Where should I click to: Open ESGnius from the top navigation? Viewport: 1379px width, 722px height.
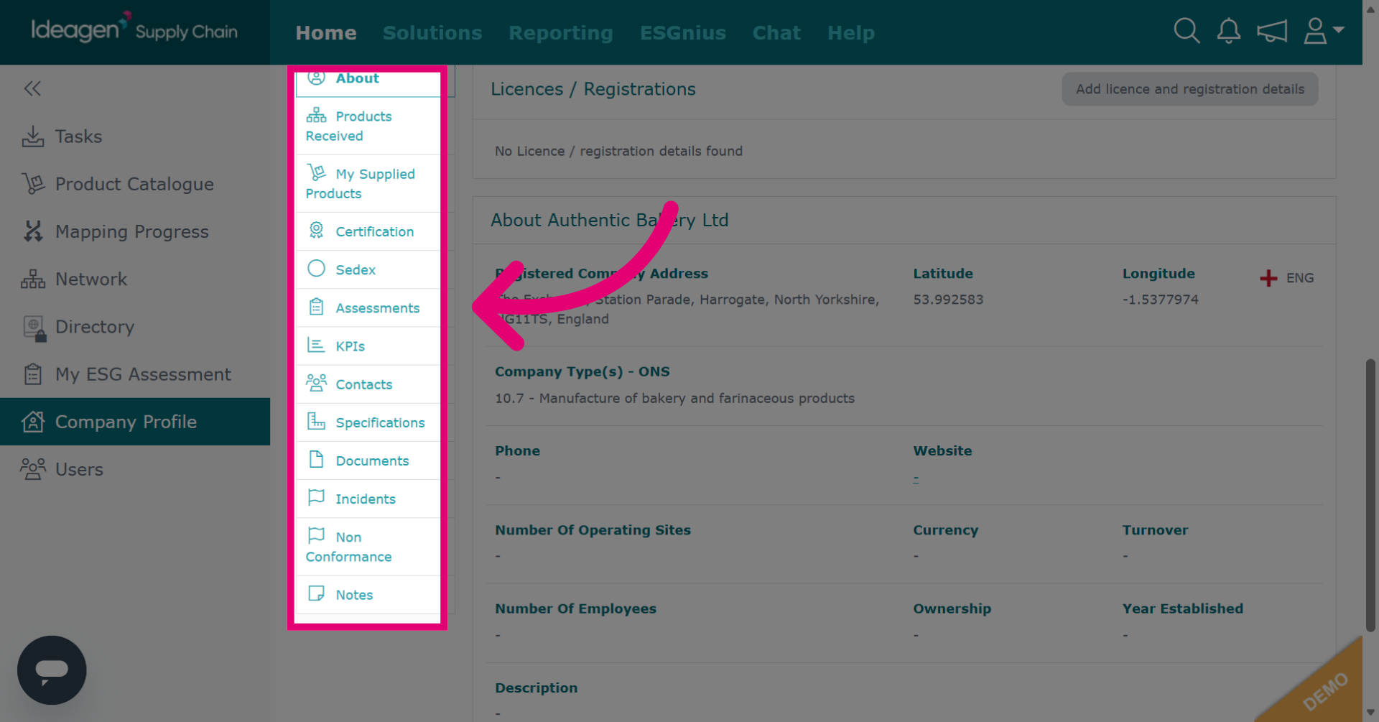[x=683, y=33]
